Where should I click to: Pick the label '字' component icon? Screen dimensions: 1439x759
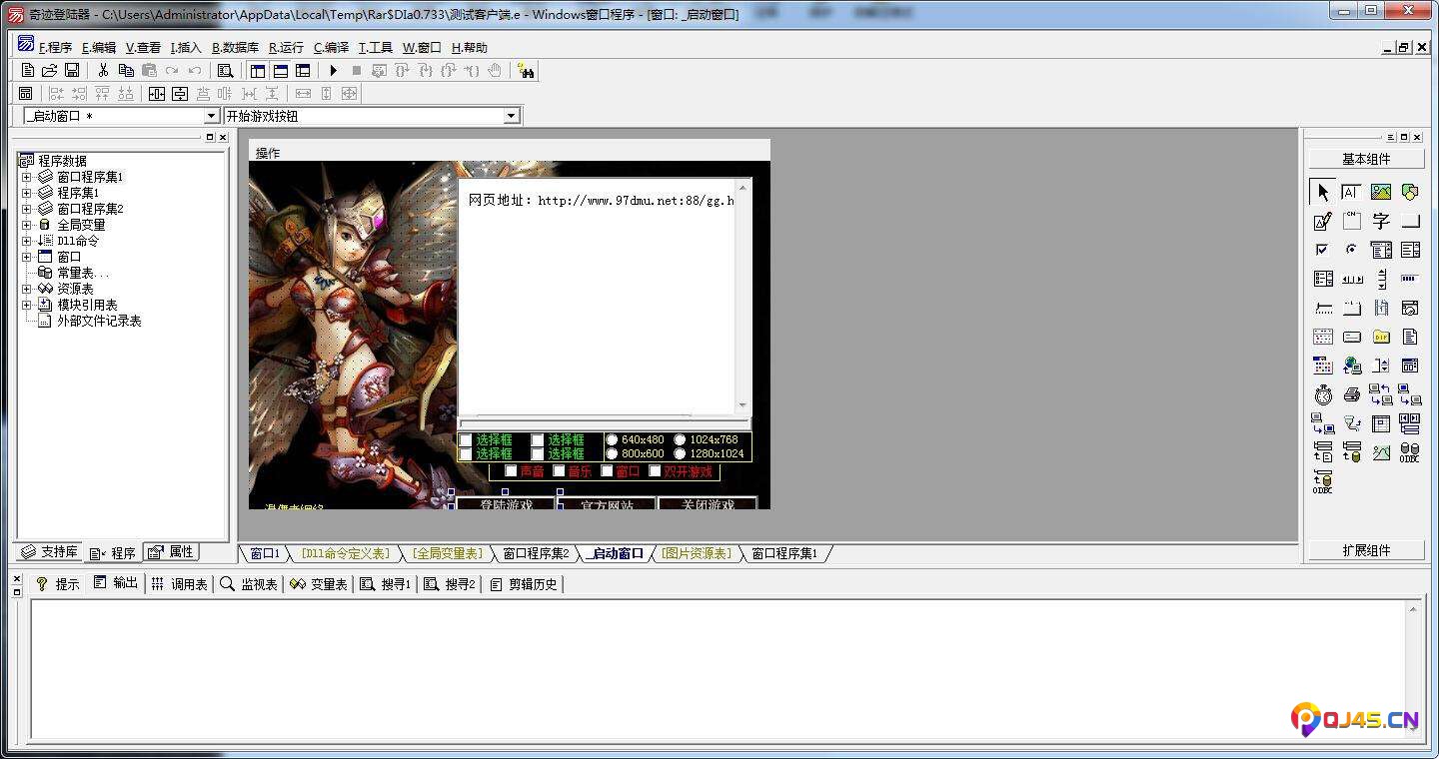tap(1381, 221)
